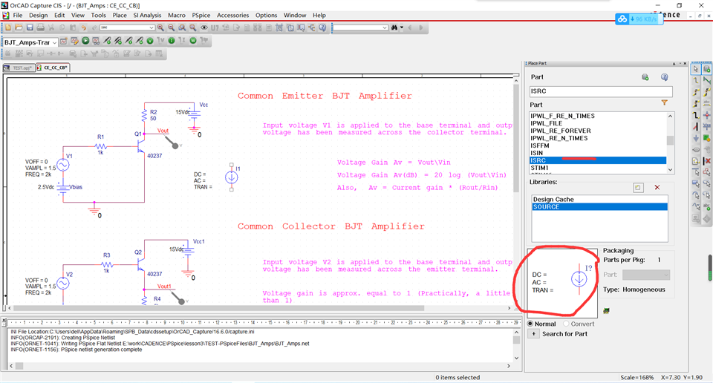Click the Place Ground arrow tool in the right palette

pyautogui.click(x=696, y=137)
